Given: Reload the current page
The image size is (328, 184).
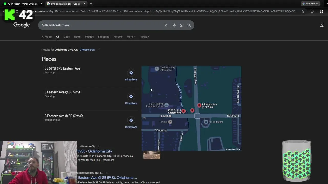Looking at the screenshot, I should [x=17, y=11].
